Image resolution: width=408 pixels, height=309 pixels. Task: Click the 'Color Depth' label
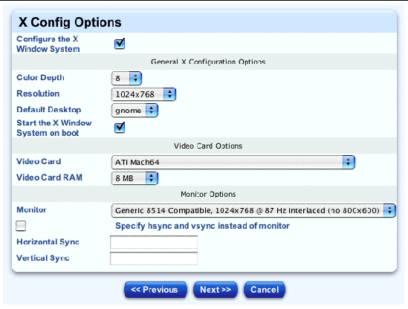(40, 77)
